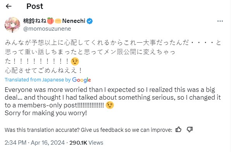232x152 pixels.
Task: Click the thumbs down translation feedback icon
Action: (189, 130)
